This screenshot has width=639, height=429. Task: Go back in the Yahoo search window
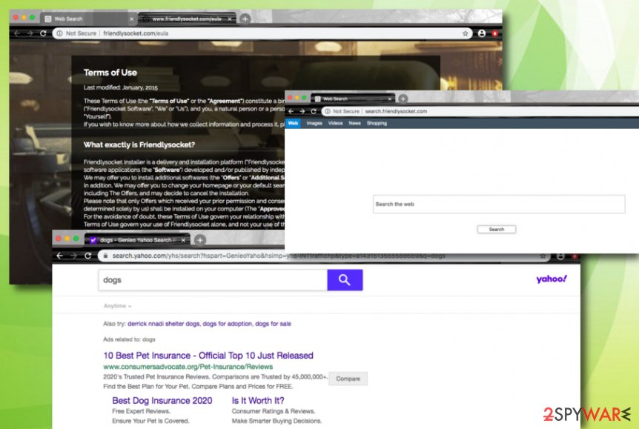(x=60, y=256)
